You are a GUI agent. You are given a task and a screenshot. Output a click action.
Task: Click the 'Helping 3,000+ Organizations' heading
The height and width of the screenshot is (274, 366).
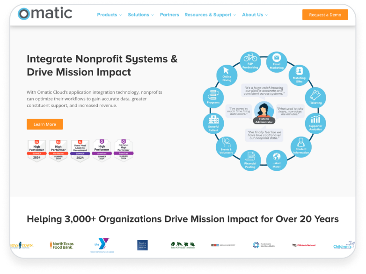[183, 219]
